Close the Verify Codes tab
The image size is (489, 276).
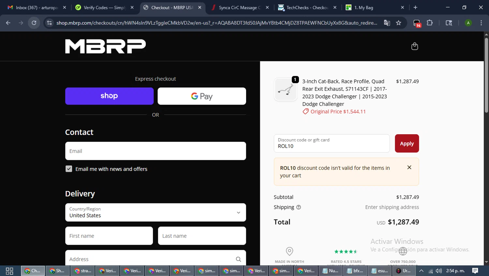(x=132, y=7)
